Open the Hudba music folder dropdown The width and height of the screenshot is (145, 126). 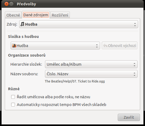pyautogui.click(x=55, y=45)
